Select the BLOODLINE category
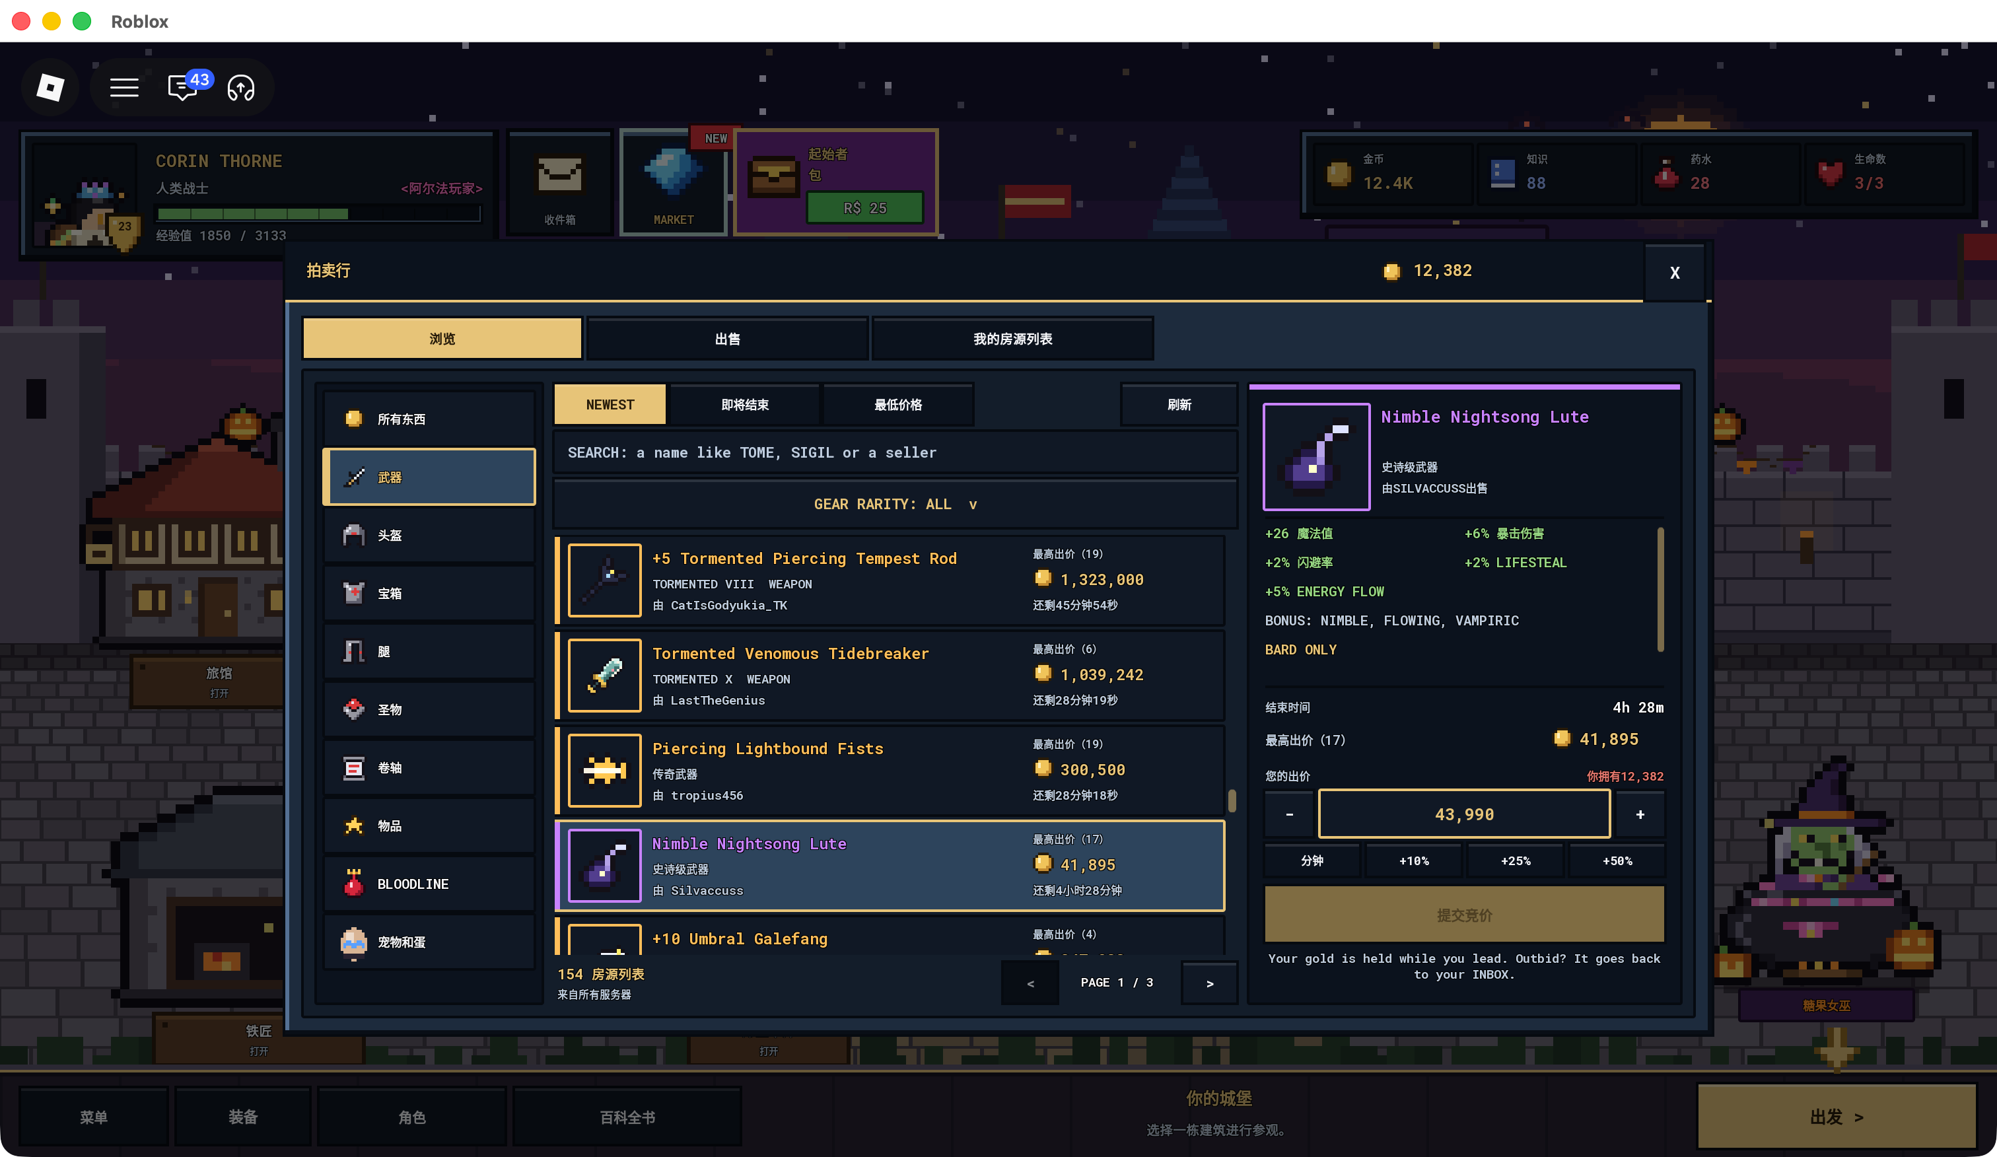 pyautogui.click(x=429, y=884)
